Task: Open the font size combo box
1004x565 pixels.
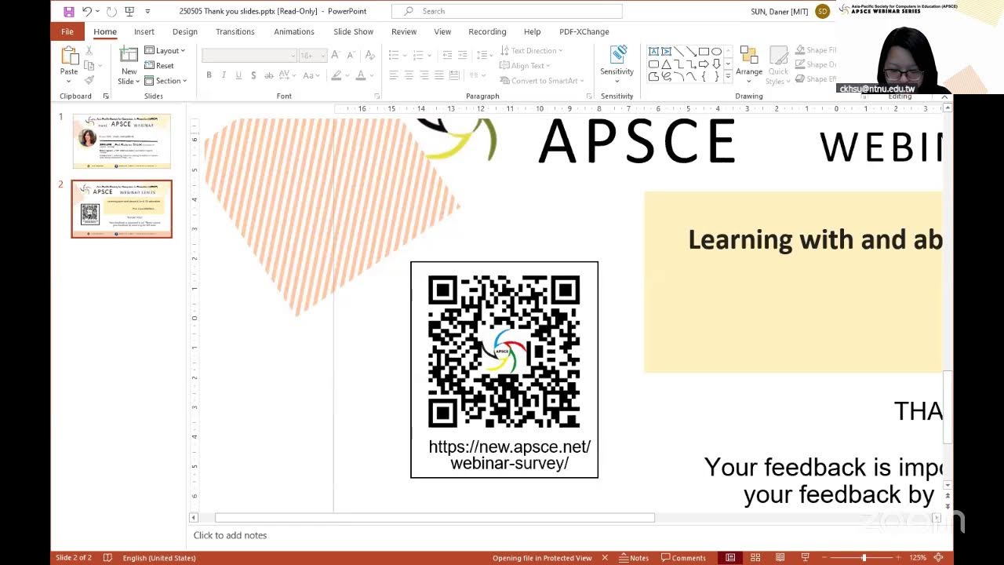Action: [x=312, y=56]
